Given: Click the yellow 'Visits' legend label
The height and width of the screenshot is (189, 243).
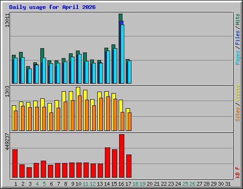Looking at the screenshot, I should 238,94.
